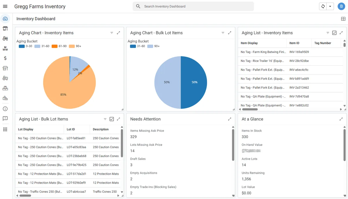Maximize the Aging Chart - Bulk Lot Items panel
Screen dimensions: 348x199
pos(230,33)
